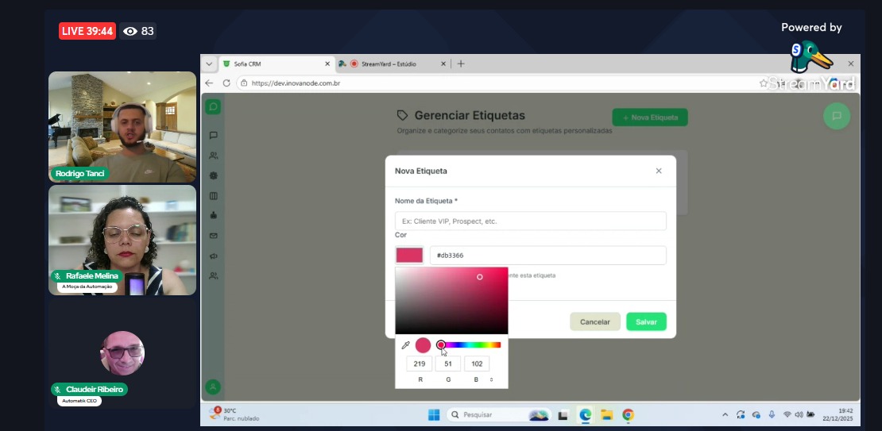Image resolution: width=882 pixels, height=431 pixels.
Task: Click the green user avatar at sidebar bottom
Action: click(x=213, y=387)
